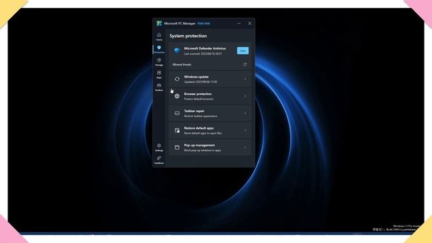Click the Windows update title text
Image resolution: width=432 pixels, height=243 pixels.
pos(196,77)
